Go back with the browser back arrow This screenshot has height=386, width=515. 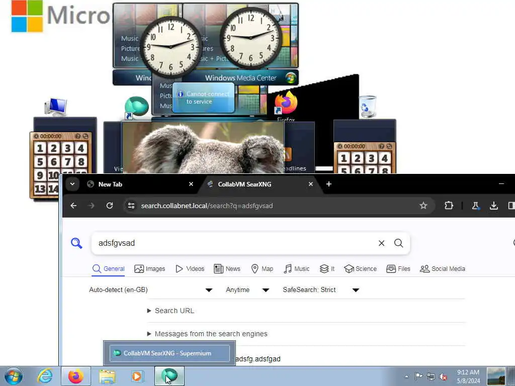click(x=73, y=206)
